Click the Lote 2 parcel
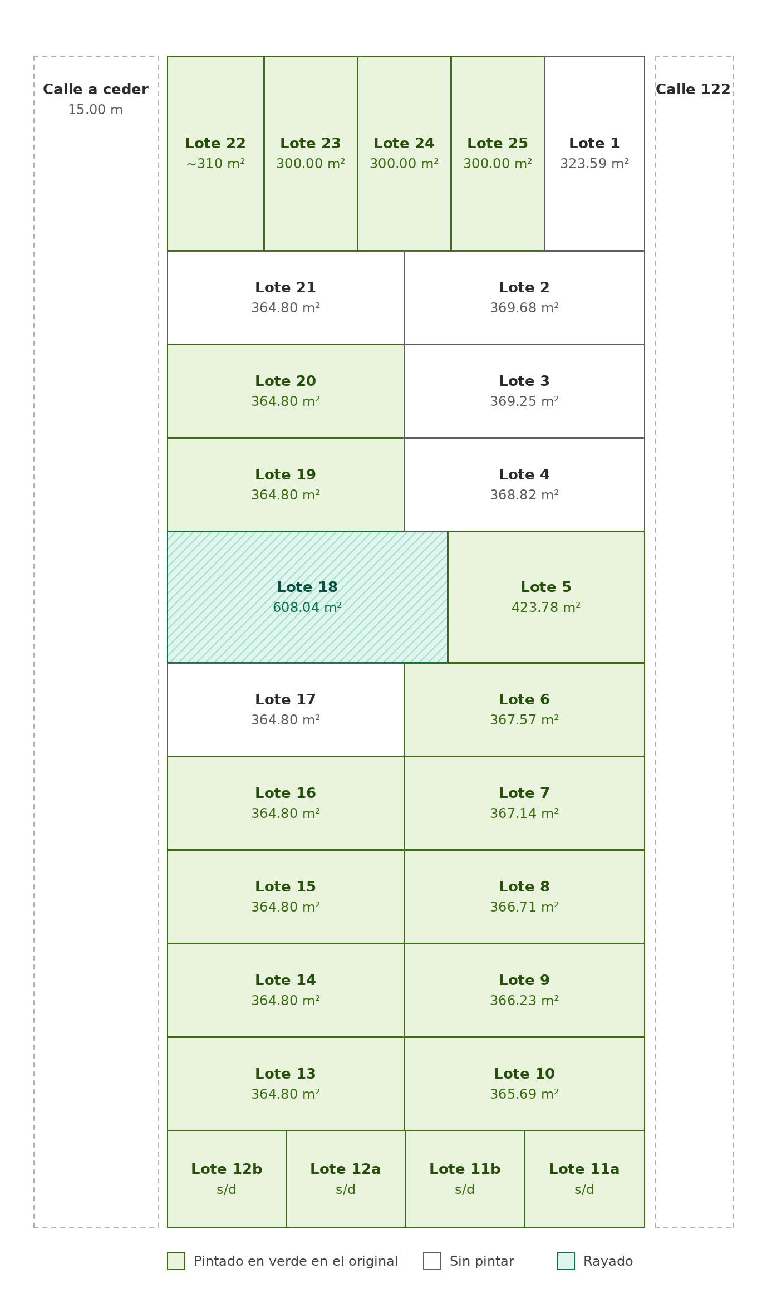Viewport: 757px width, 1303px height. (x=524, y=297)
